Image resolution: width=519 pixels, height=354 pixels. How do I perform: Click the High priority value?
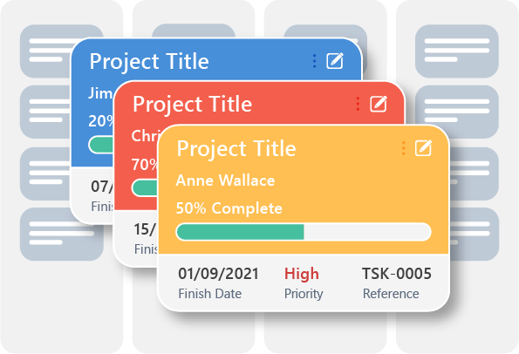(x=302, y=274)
